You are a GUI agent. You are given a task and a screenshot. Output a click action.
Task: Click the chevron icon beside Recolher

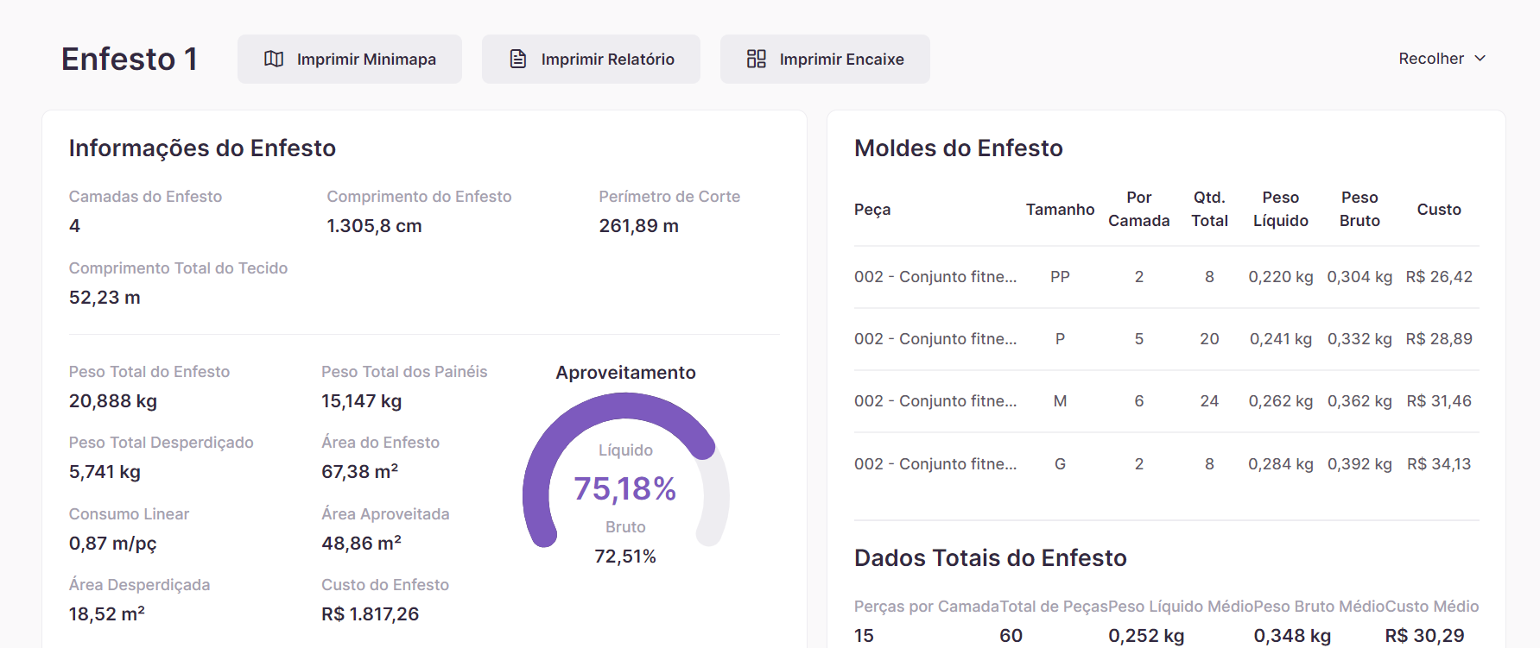pyautogui.click(x=1480, y=59)
